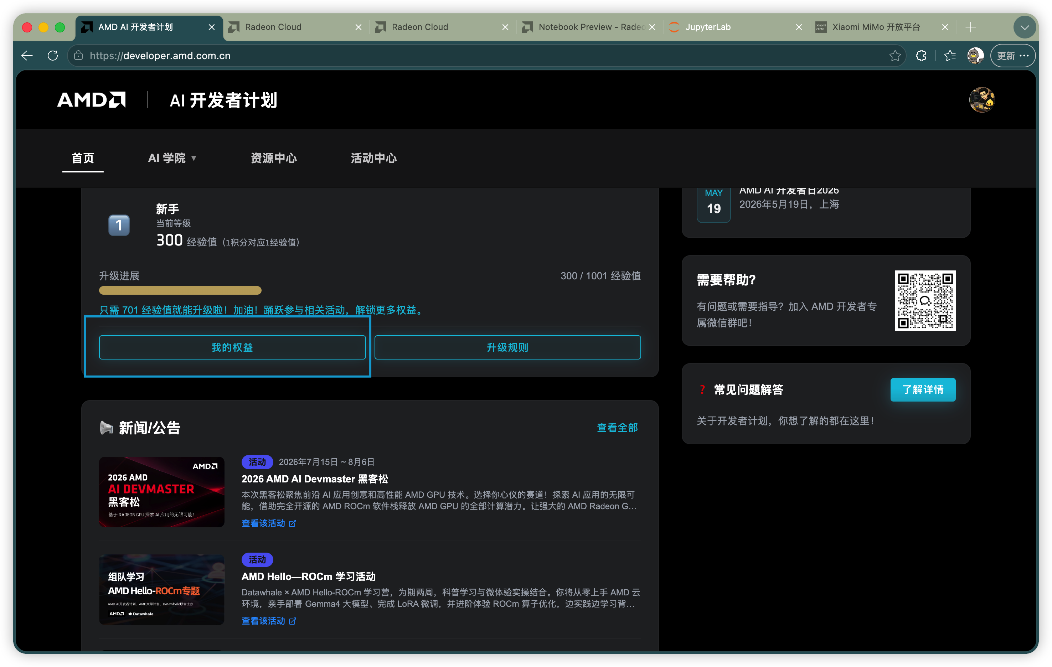
Task: Open favorites list icon
Action: 950,56
